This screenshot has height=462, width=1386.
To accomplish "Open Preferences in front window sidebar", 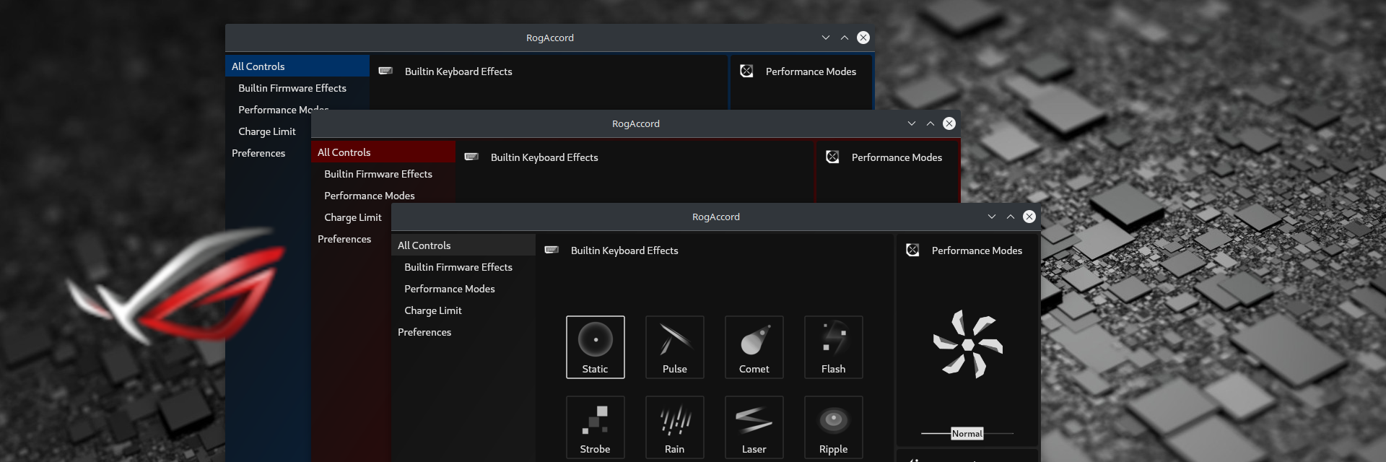I will (463, 332).
